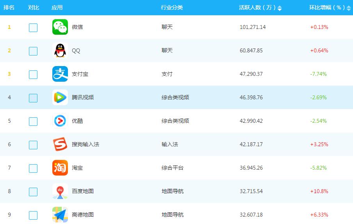Open the 高德地图 app name link
Screen dimensions: 353x224
click(x=83, y=215)
